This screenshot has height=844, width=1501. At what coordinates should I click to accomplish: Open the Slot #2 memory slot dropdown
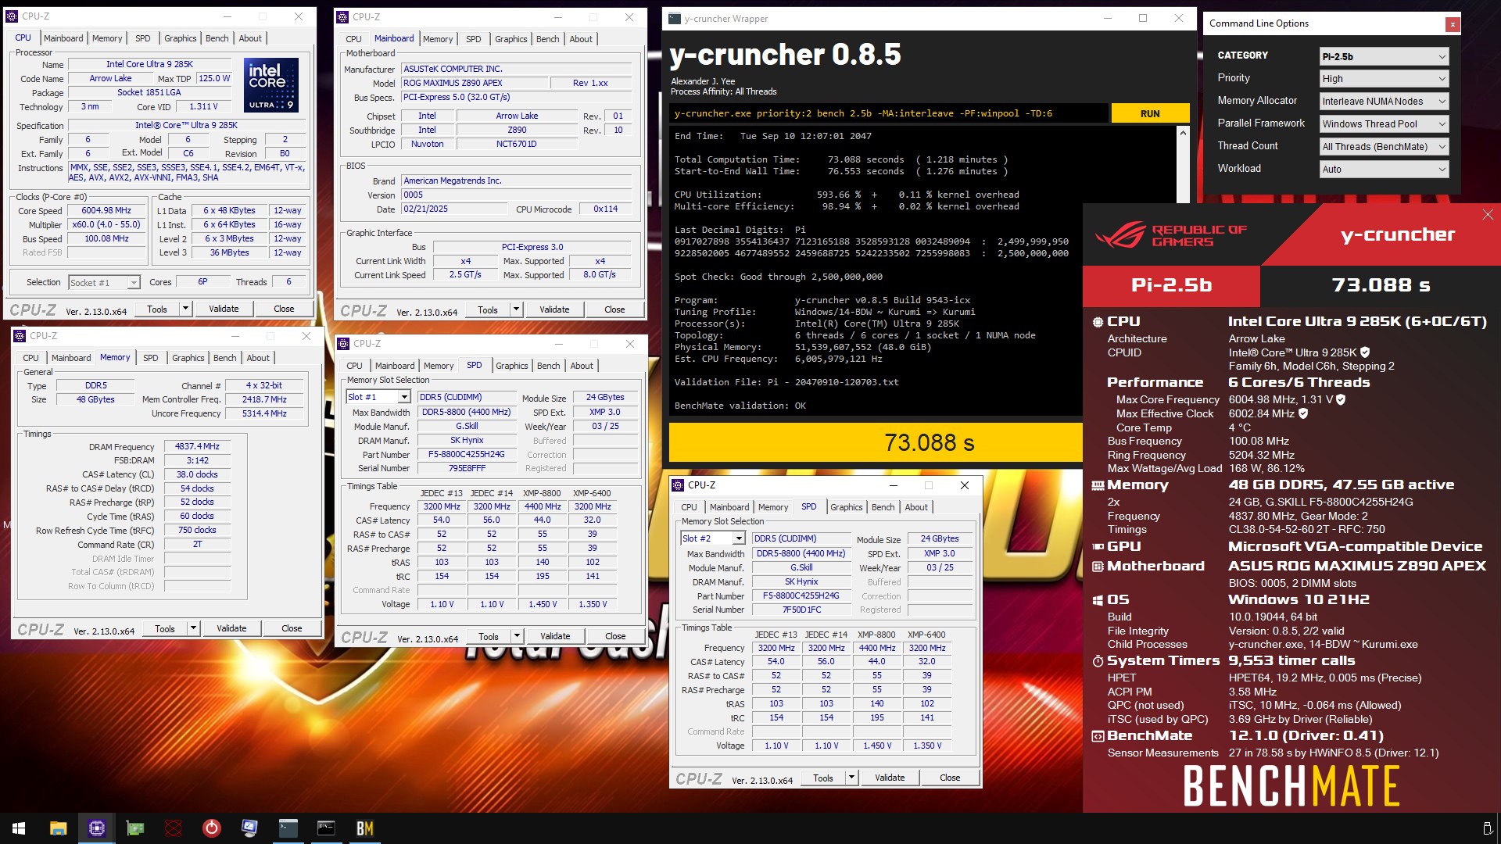coord(713,538)
